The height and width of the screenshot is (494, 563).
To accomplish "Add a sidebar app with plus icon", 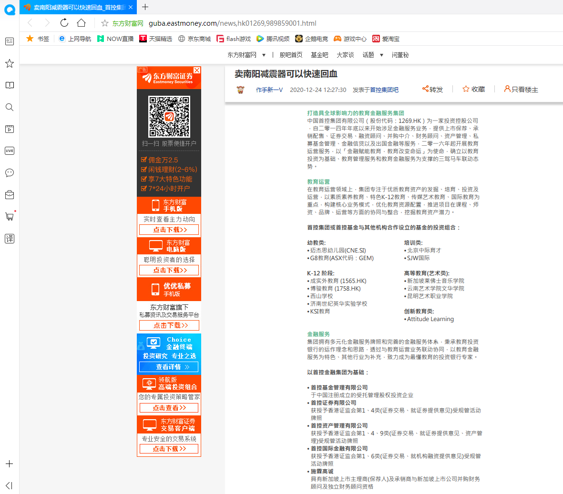I will 10,464.
